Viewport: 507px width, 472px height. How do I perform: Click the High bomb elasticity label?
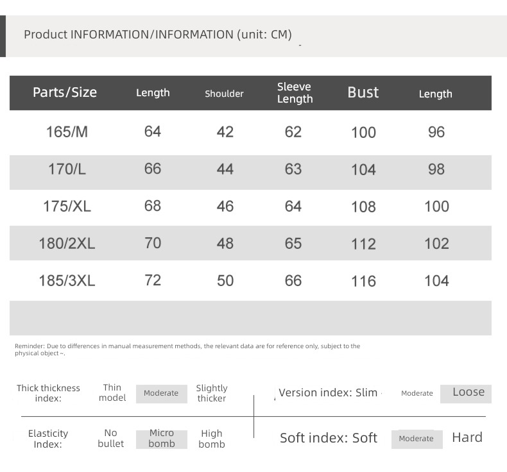[x=212, y=439]
